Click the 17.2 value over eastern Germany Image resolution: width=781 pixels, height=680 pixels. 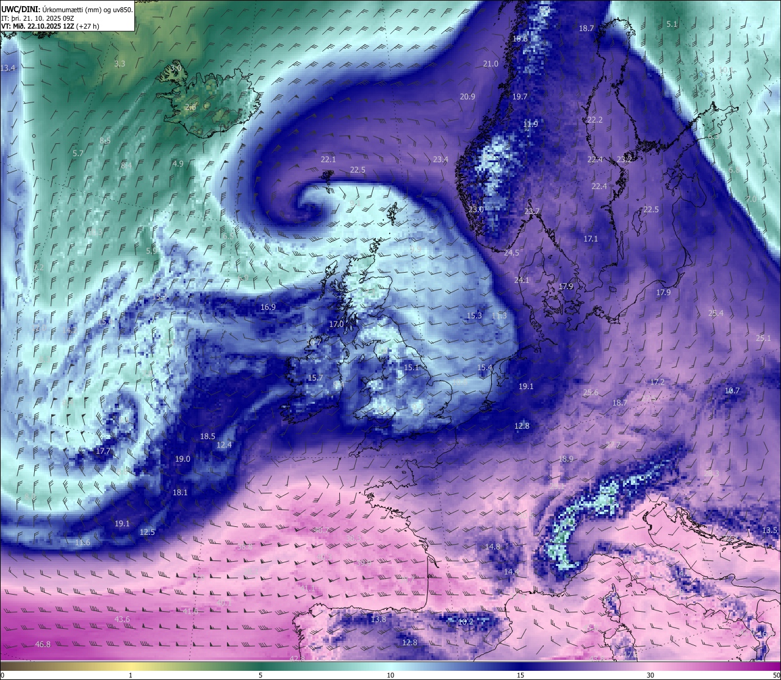657,382
